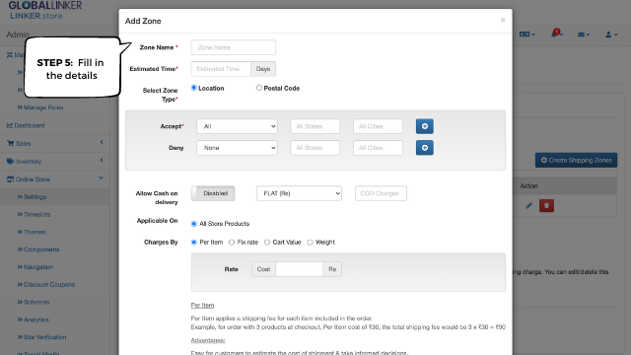Select Weight charges radio button
The height and width of the screenshot is (355, 631).
click(x=310, y=243)
